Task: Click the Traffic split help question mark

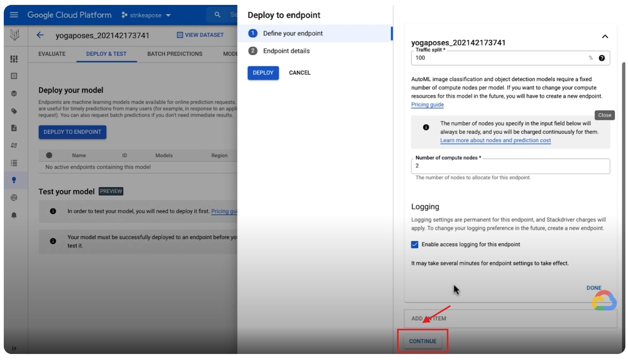Action: click(x=602, y=58)
